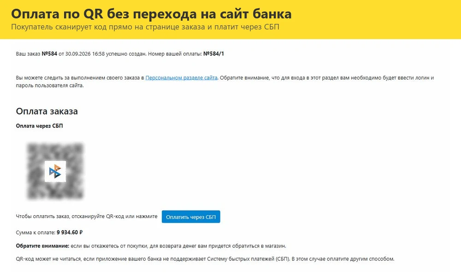Screen dimensions: 461x276
Task: Click the blue 'Оплатить через СБП' button
Action: point(191,217)
